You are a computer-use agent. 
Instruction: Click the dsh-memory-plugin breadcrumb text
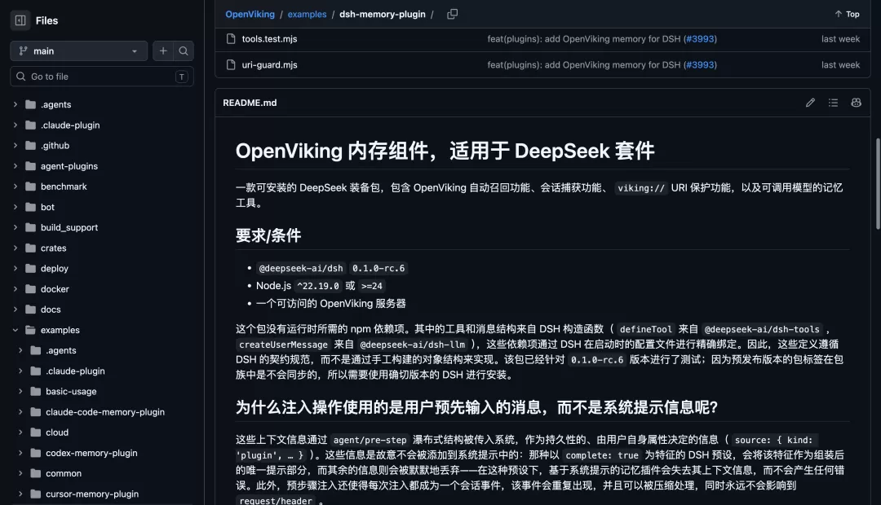(382, 14)
